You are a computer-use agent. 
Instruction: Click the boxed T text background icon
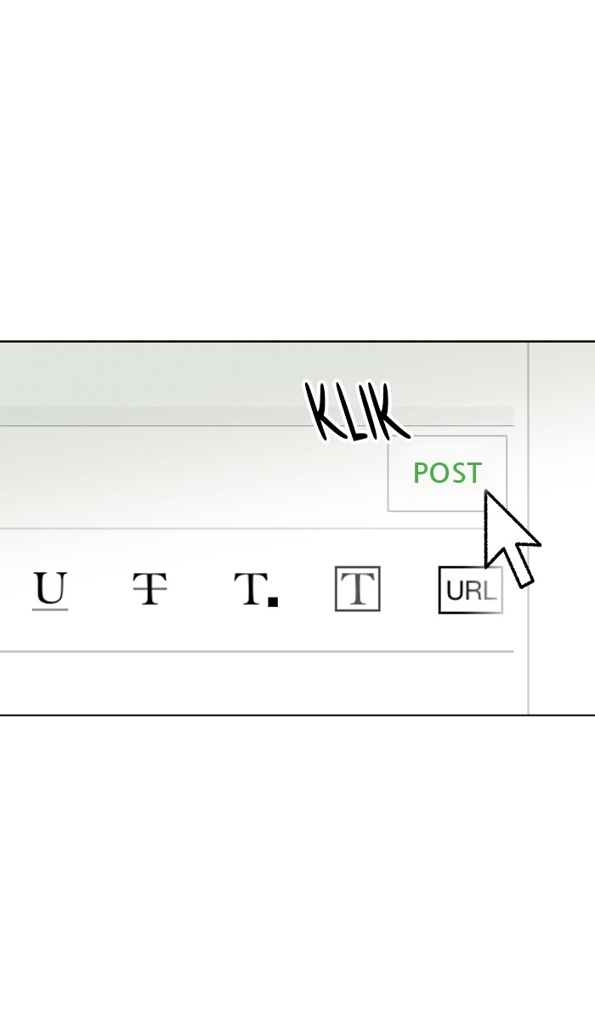357,588
